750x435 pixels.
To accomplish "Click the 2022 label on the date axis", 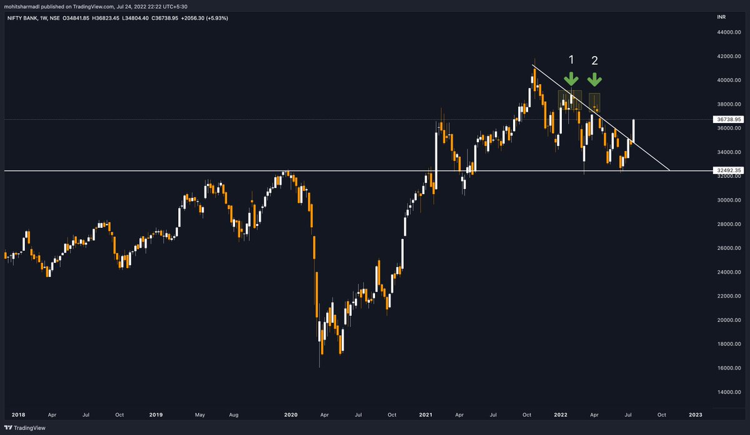I will pyautogui.click(x=561, y=414).
